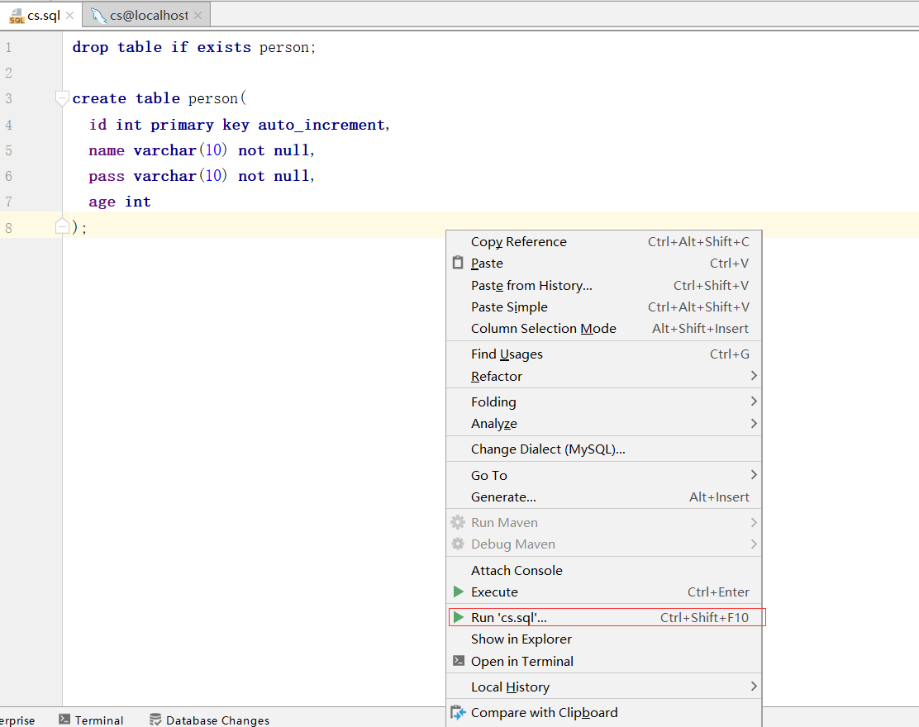The height and width of the screenshot is (727, 919).
Task: Collapse the code fold marker at line 3
Action: (61, 97)
